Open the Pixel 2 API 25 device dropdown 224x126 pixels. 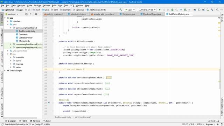pos(147,10)
